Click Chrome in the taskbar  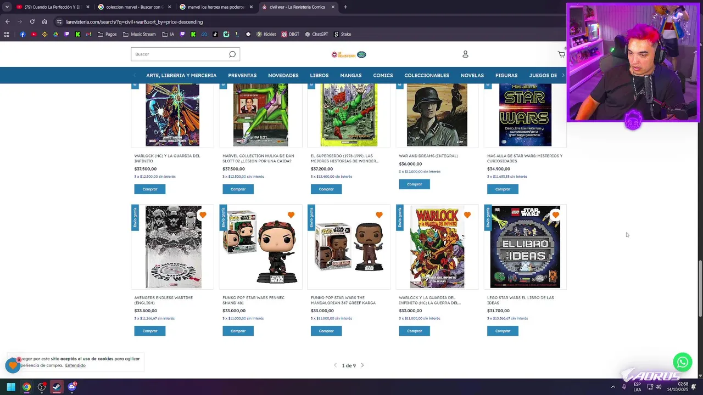click(26, 387)
